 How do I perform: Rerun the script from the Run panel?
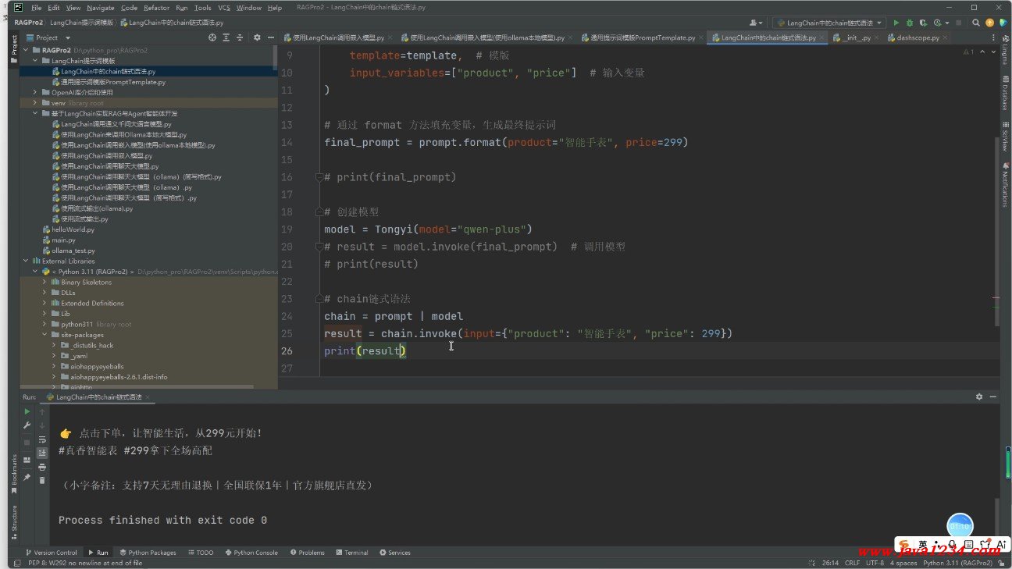27,411
